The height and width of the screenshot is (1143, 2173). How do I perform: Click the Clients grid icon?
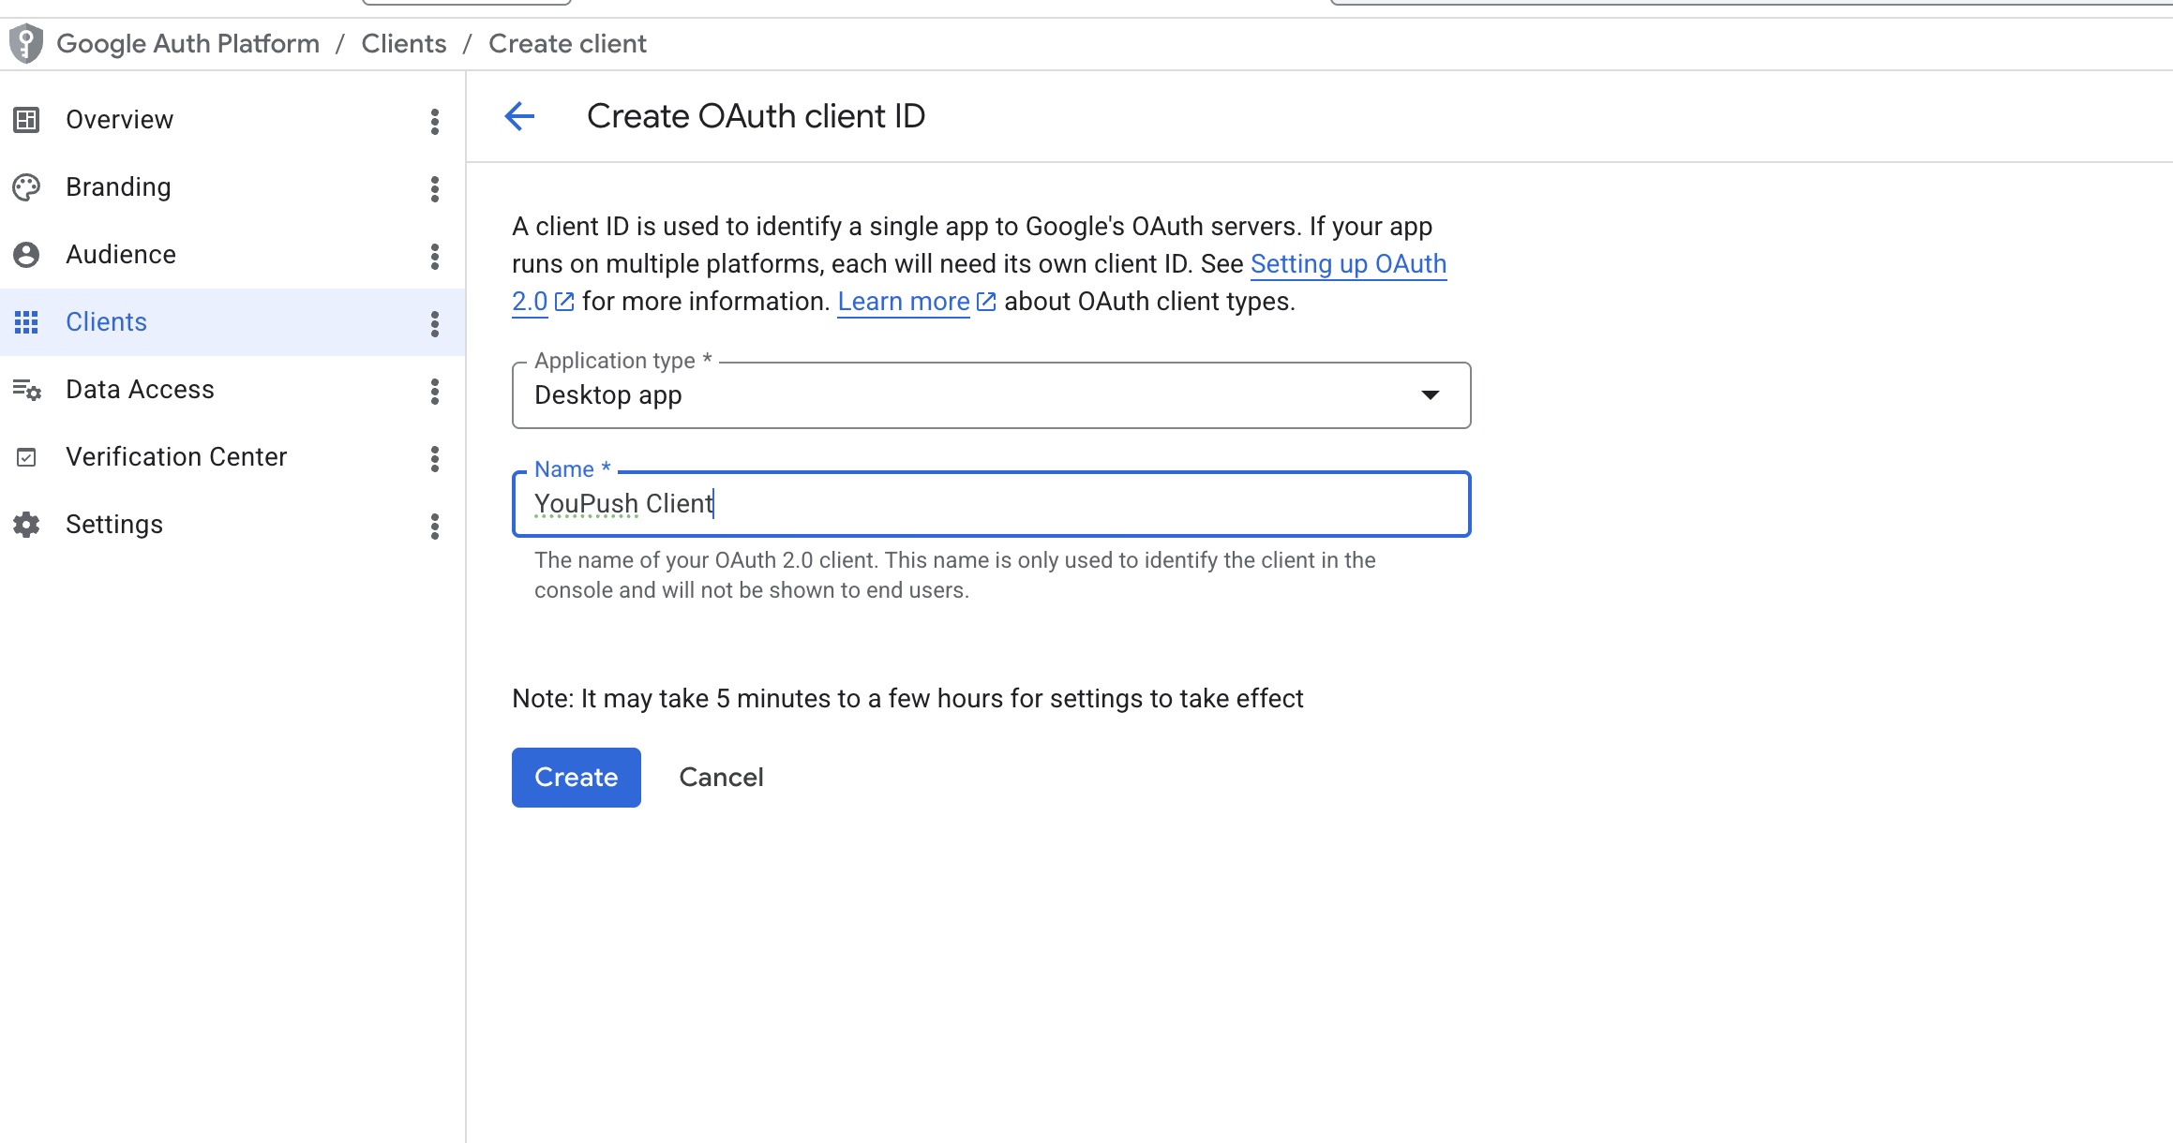coord(26,322)
